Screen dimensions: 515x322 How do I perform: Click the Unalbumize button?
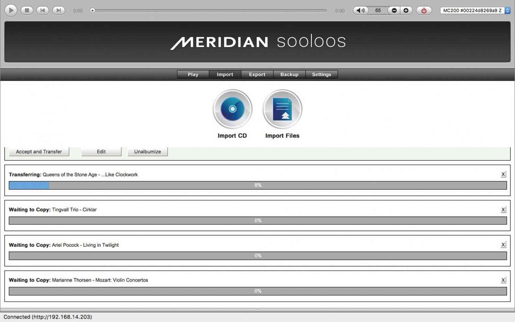coord(148,151)
